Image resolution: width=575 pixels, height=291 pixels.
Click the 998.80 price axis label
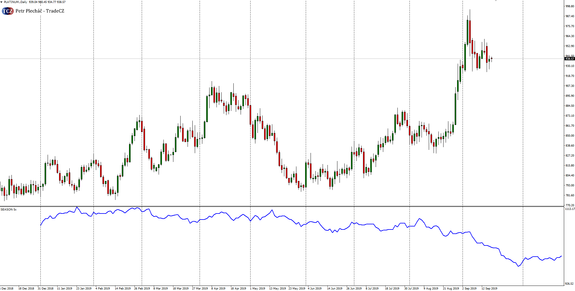point(570,6)
